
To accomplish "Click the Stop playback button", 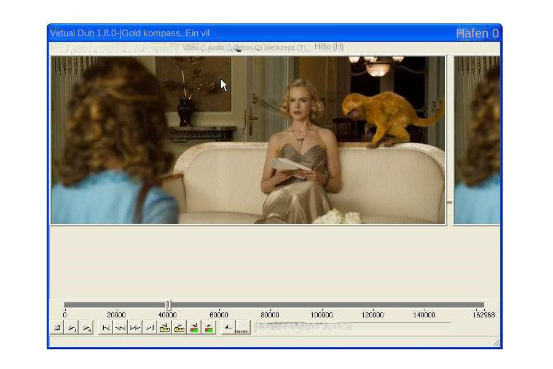I will [57, 328].
